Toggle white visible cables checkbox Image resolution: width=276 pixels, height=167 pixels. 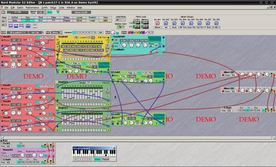tap(146, 32)
